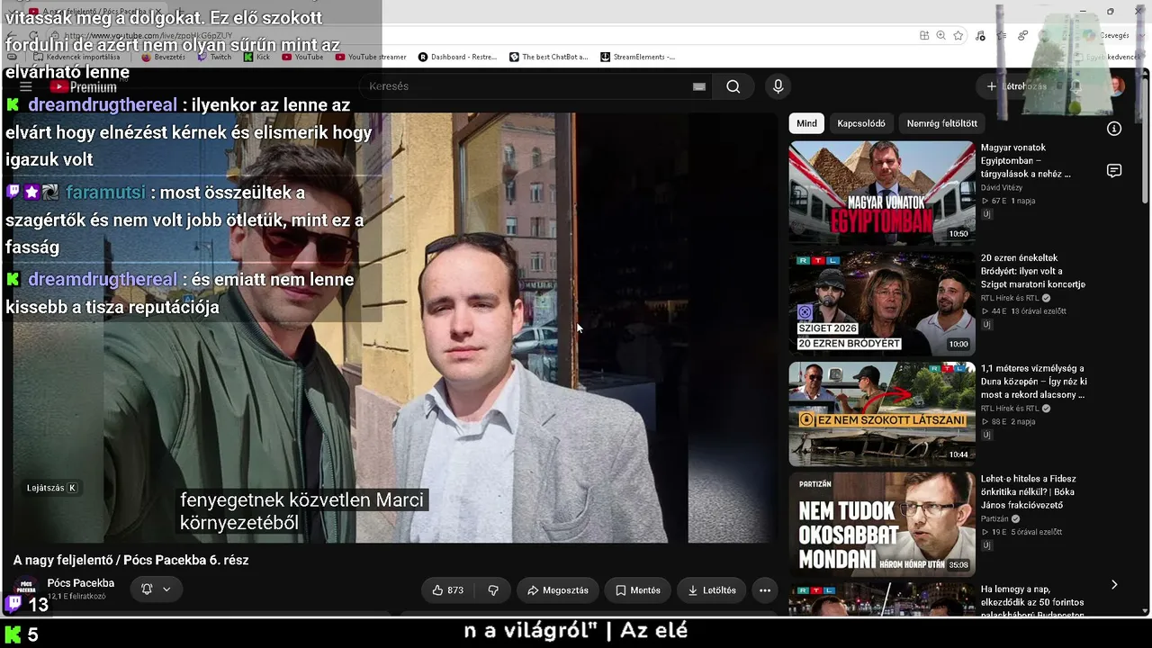Open title 'Lehet-e hiteles a Fidesz önkritika nélkül'
Viewport: 1152px width, 648px height.
coord(1029,492)
